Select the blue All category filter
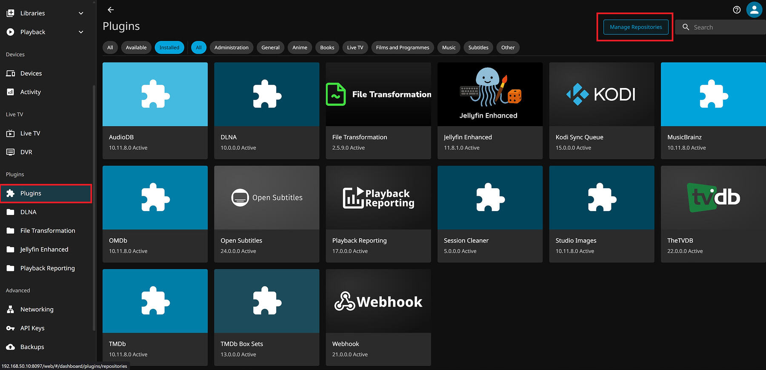This screenshot has width=766, height=370. 199,48
